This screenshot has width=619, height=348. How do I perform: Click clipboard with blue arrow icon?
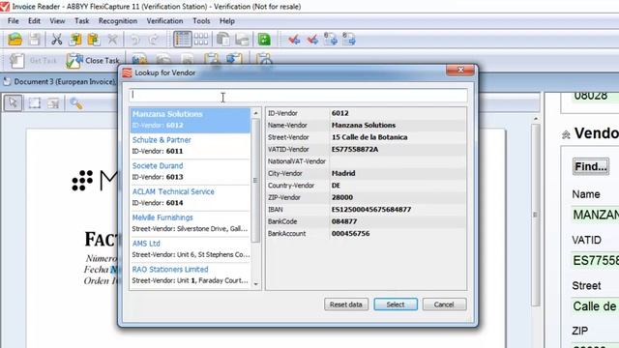pos(234,59)
